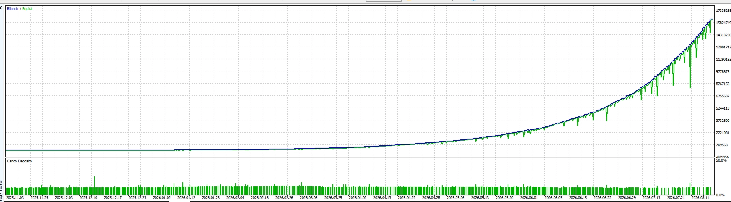This screenshot has height=202, width=731.
Task: Close the Strategy Tester panel with the X
Action: pyautogui.click(x=1, y=8)
